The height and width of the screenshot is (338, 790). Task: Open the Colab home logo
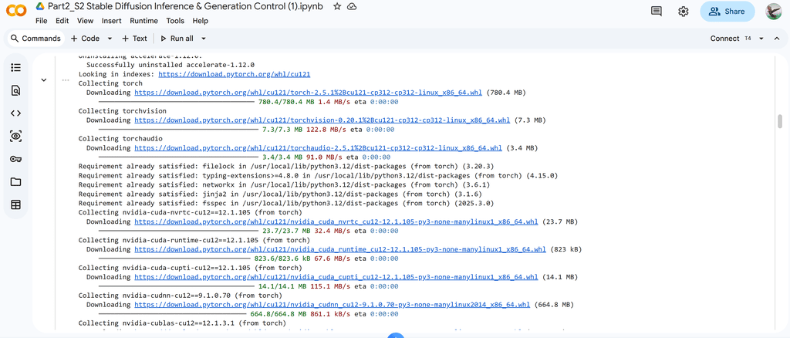16,11
